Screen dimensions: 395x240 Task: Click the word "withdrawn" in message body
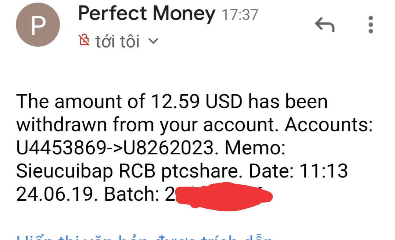61,125
